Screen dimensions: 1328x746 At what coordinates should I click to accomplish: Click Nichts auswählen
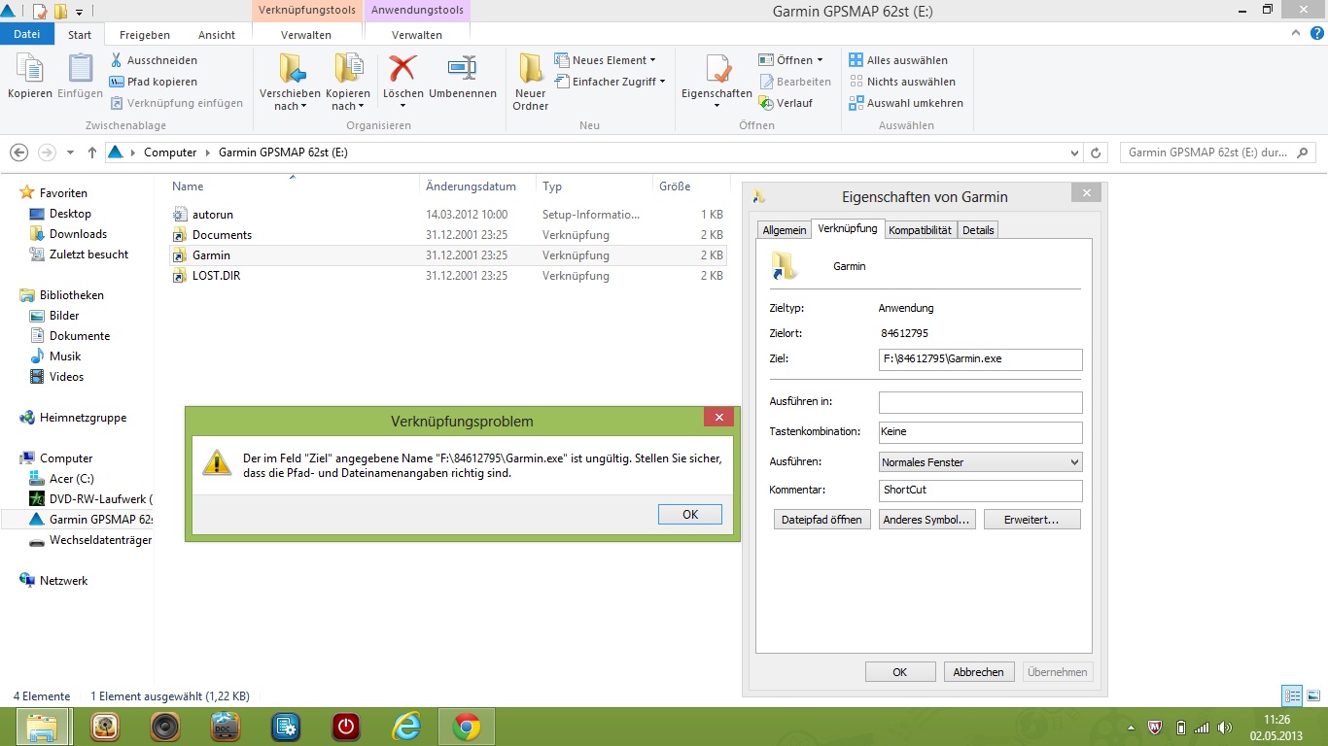click(902, 82)
